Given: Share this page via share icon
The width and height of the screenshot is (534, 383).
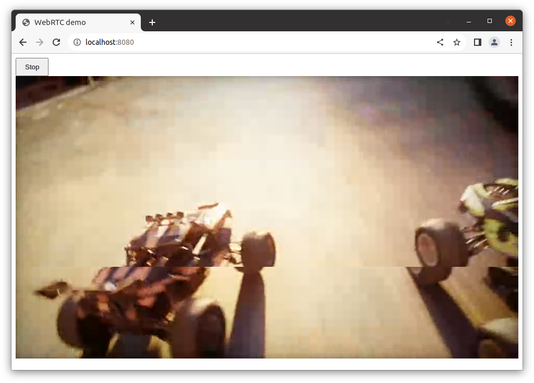Looking at the screenshot, I should click(x=440, y=42).
